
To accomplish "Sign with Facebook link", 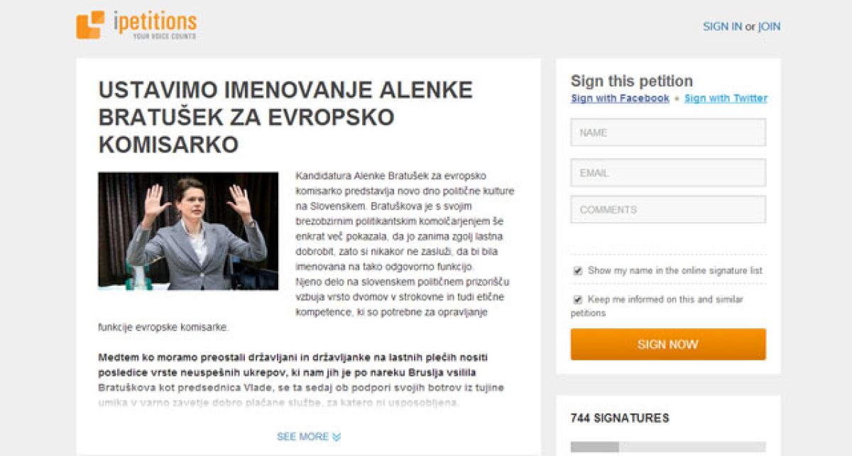I will [620, 99].
